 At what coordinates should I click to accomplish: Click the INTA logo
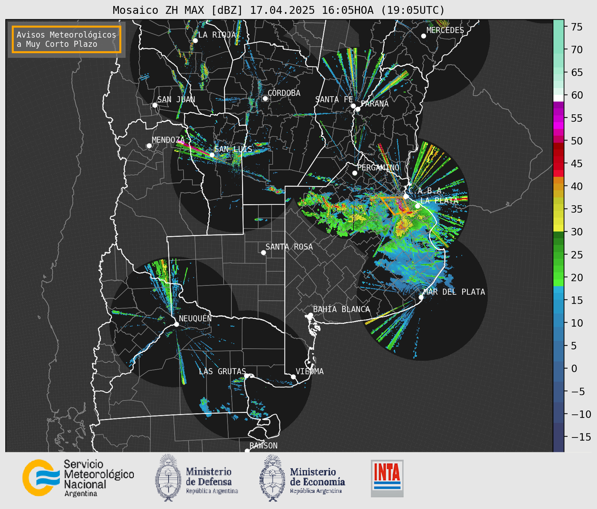[387, 478]
